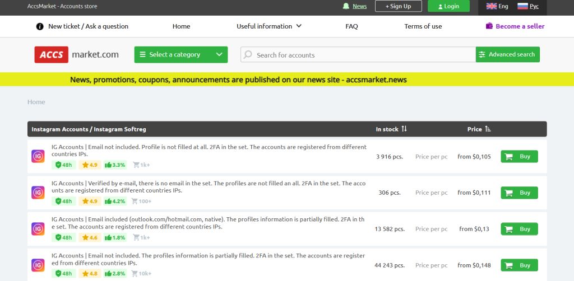Image resolution: width=574 pixels, height=281 pixels.
Task: Click Instagram Accounts / Instagram Softreg header
Action: (89, 129)
